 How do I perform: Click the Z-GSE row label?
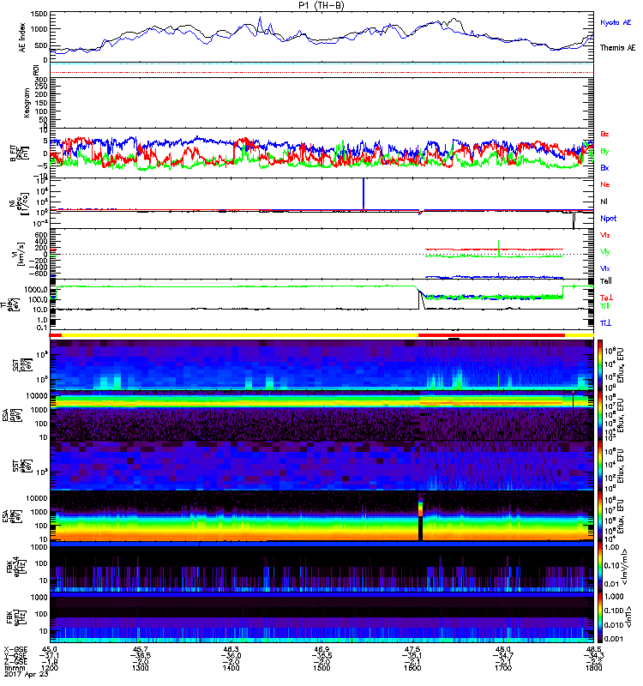coord(15,661)
